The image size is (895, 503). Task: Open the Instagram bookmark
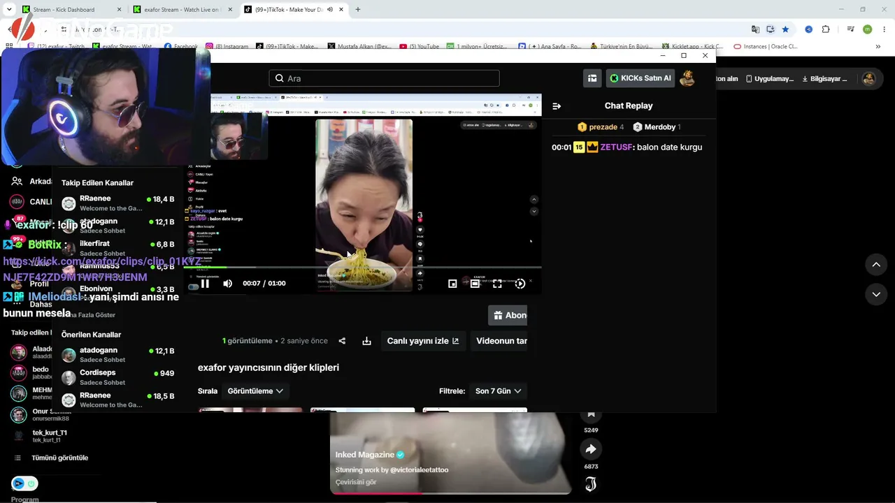[x=227, y=47]
